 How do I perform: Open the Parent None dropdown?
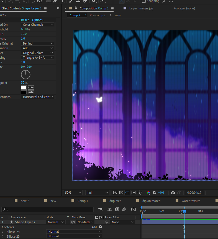122,222
